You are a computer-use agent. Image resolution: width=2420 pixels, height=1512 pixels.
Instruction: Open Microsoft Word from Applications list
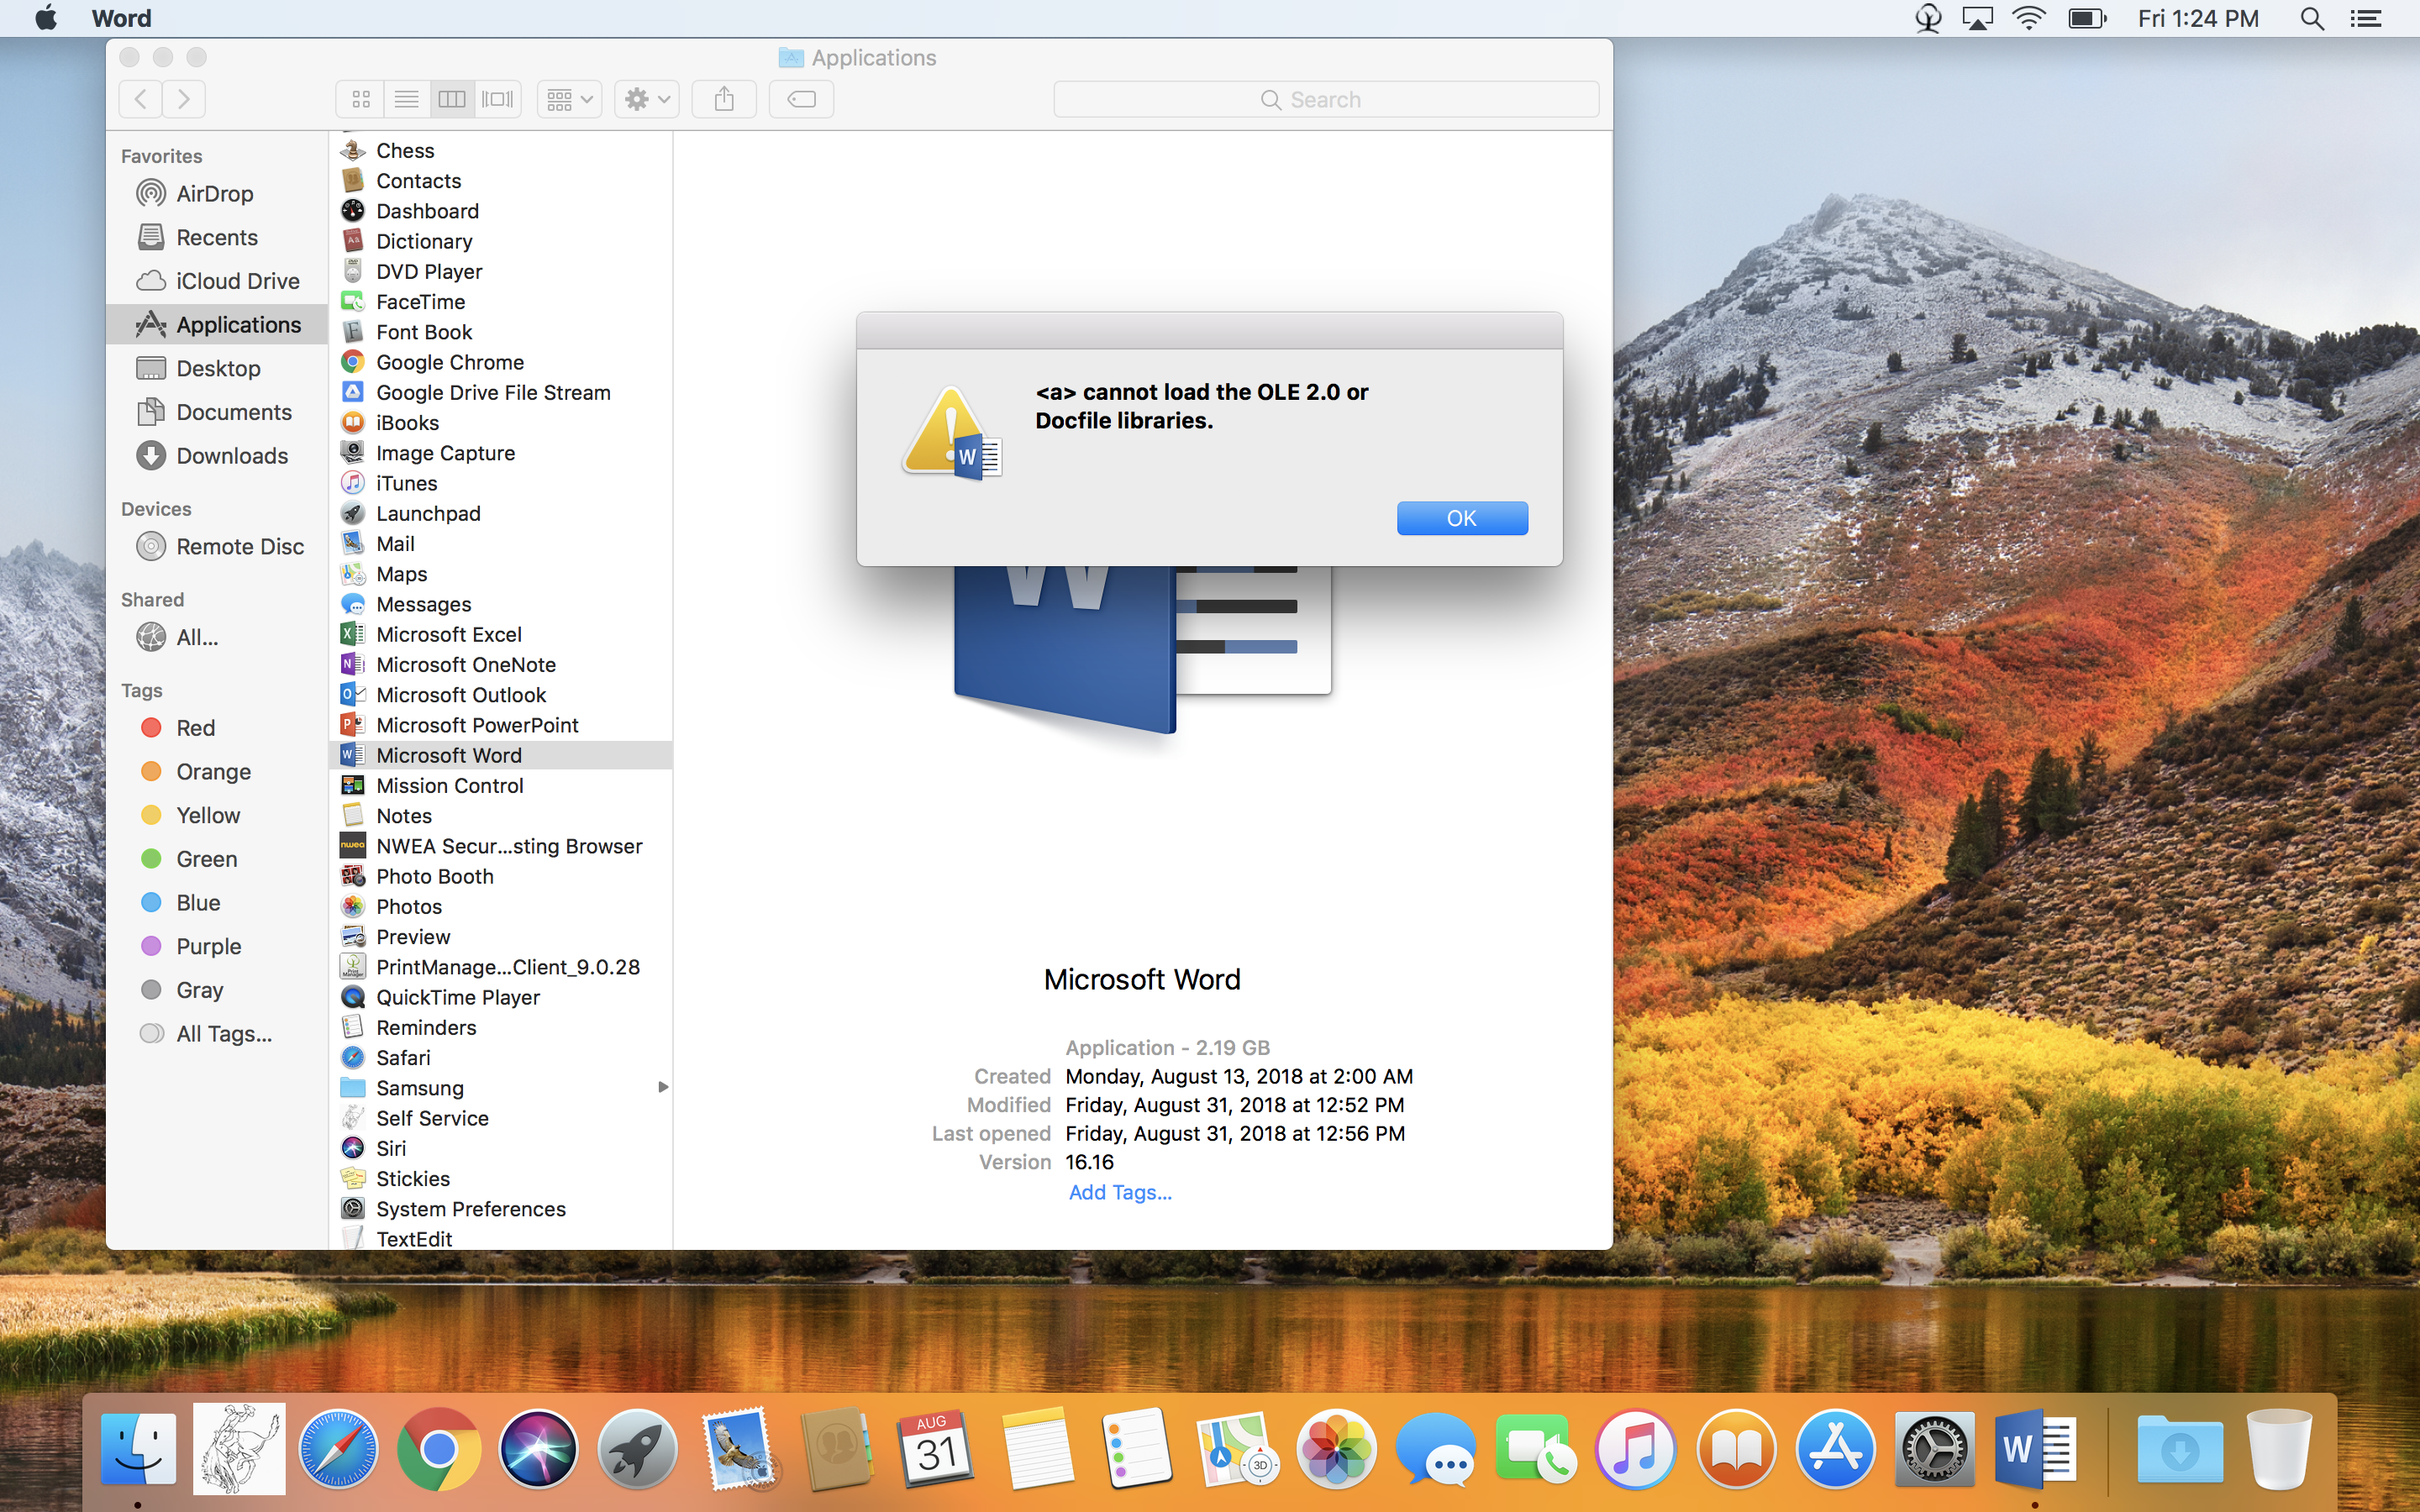[x=448, y=754]
